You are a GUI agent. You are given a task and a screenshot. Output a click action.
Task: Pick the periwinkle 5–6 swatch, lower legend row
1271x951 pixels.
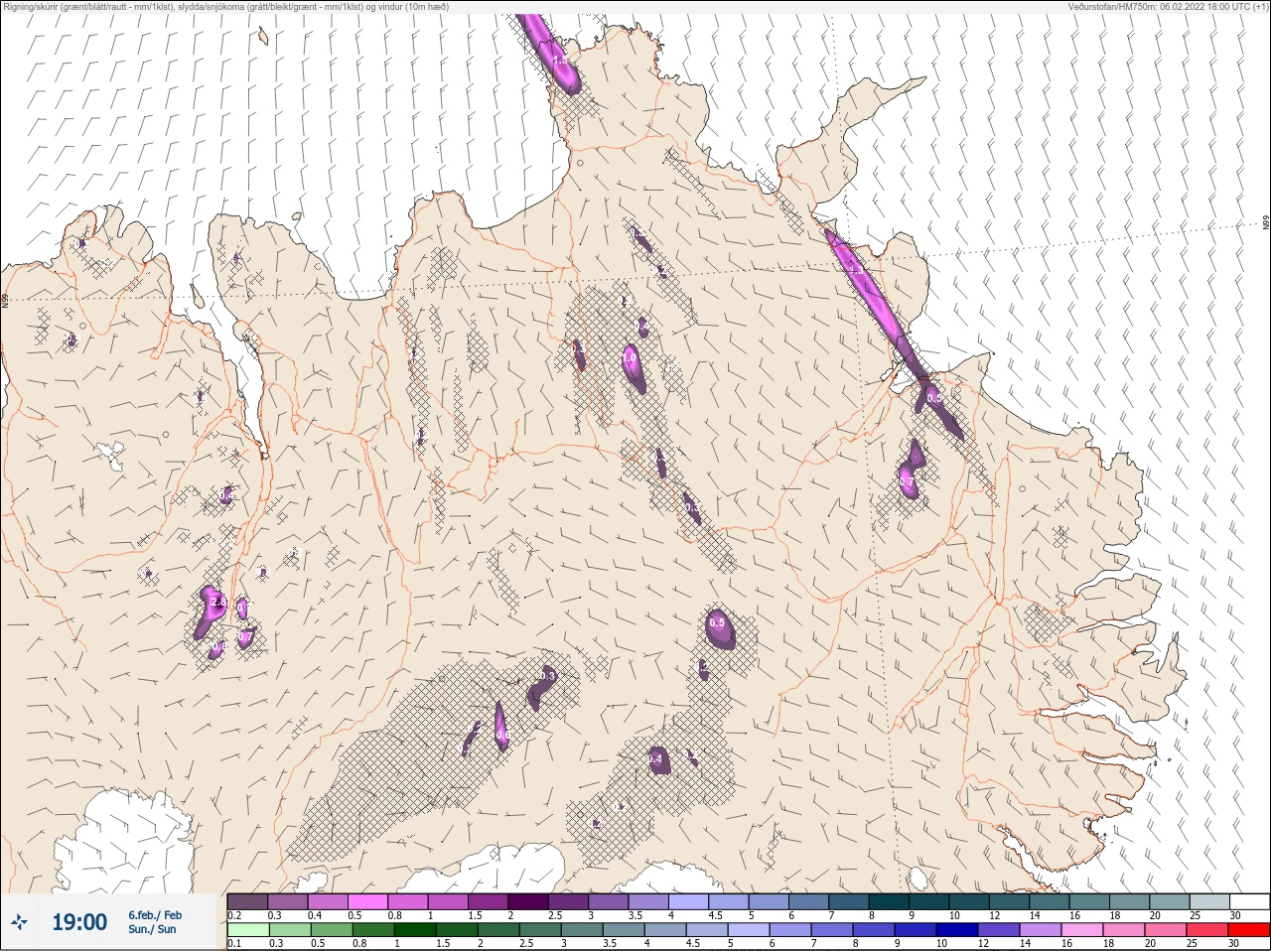(749, 930)
